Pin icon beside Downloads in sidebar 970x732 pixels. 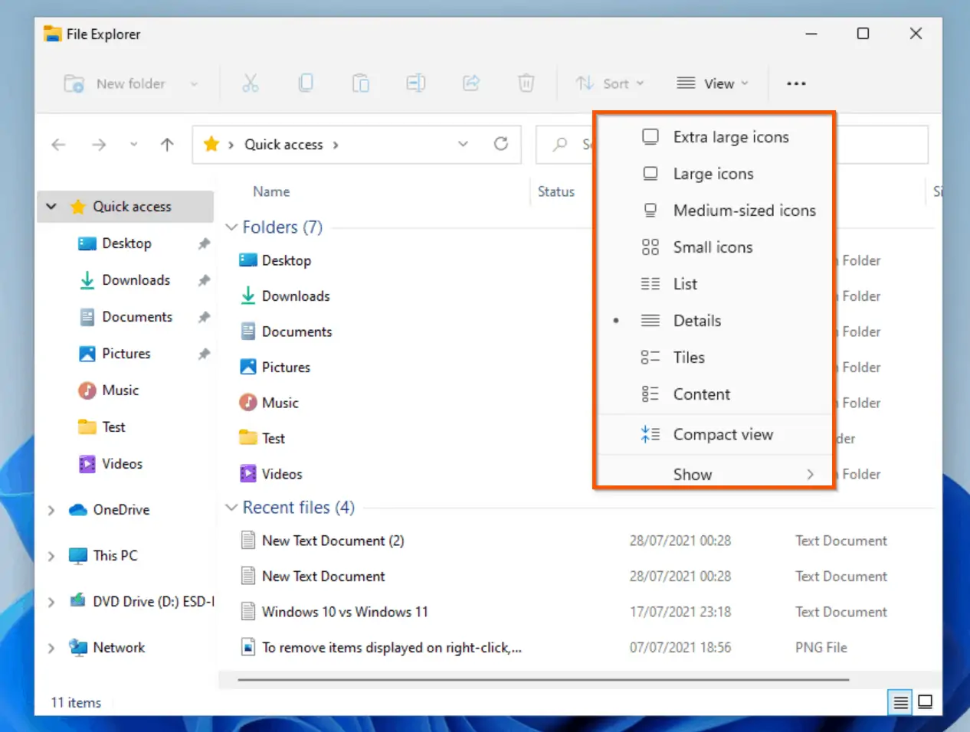pos(204,280)
